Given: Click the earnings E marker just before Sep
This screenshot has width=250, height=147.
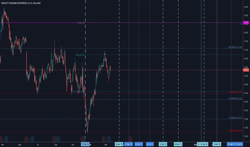Looking at the screenshot, I should [54, 139].
